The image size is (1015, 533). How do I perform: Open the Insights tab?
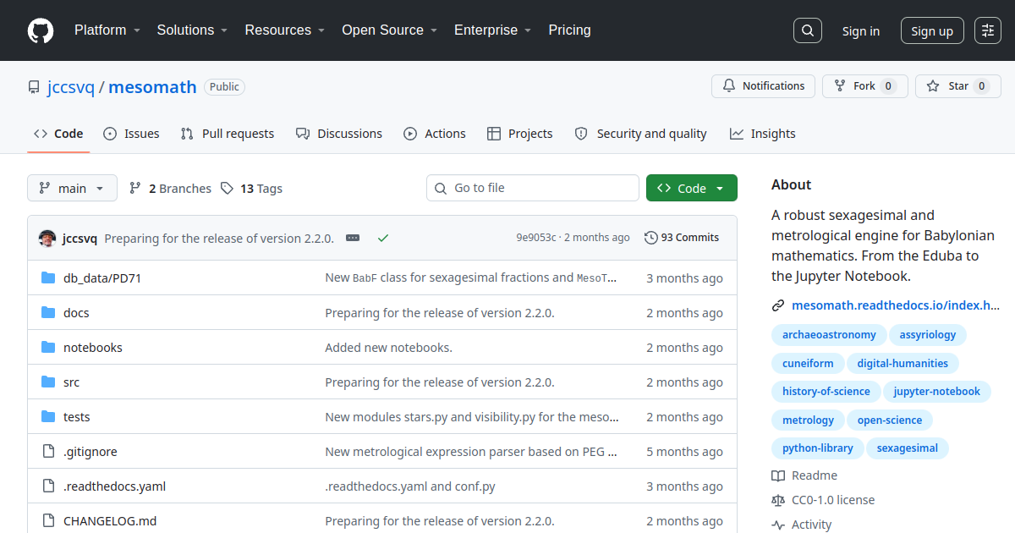click(x=763, y=134)
